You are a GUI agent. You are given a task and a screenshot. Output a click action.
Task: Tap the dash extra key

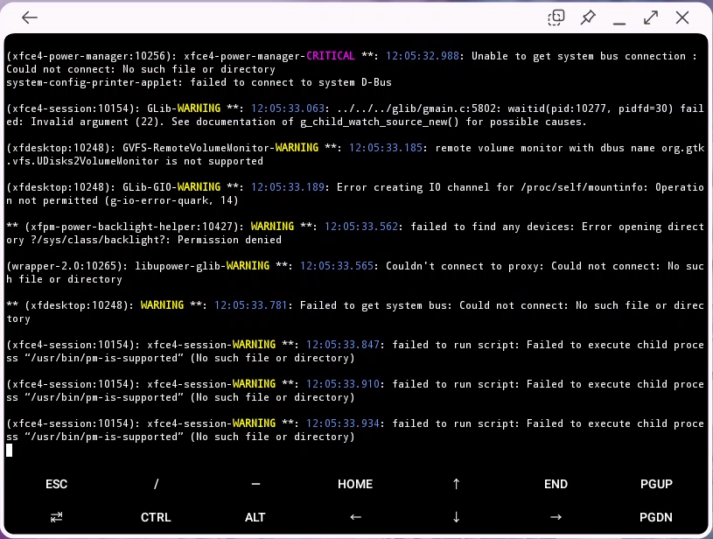[255, 484]
